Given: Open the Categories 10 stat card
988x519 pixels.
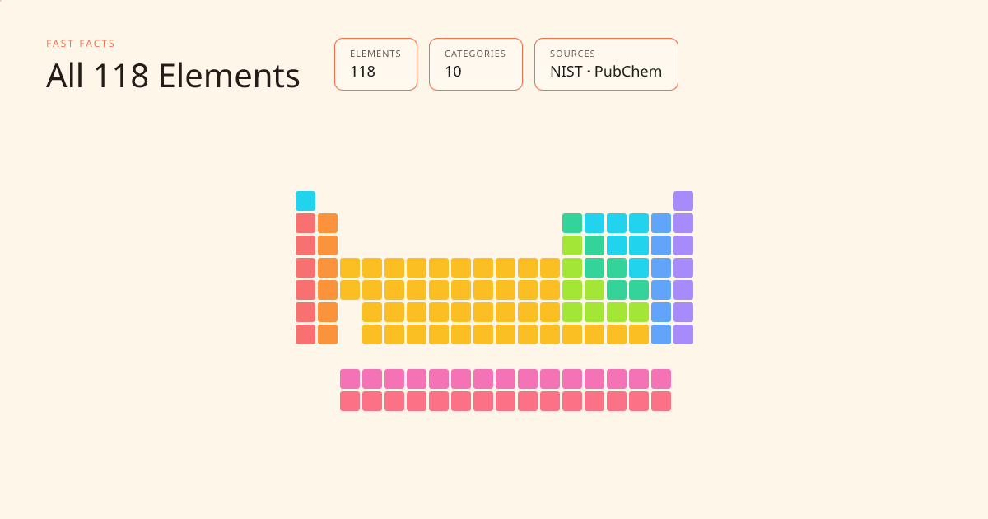Looking at the screenshot, I should 476,64.
